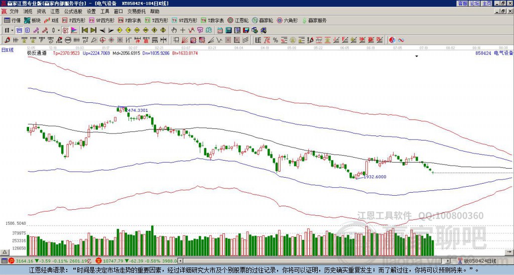Viewport: 514px width, 275px height.
Task: Open the 9T四方形 tool
Action: pyautogui.click(x=184, y=20)
